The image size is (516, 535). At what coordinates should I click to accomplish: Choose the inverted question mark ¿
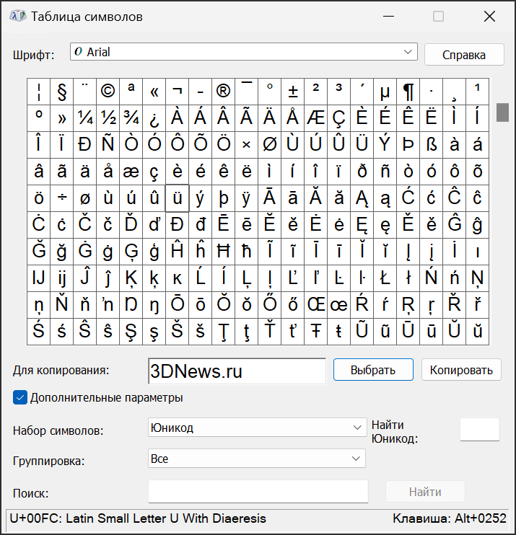pos(154,118)
